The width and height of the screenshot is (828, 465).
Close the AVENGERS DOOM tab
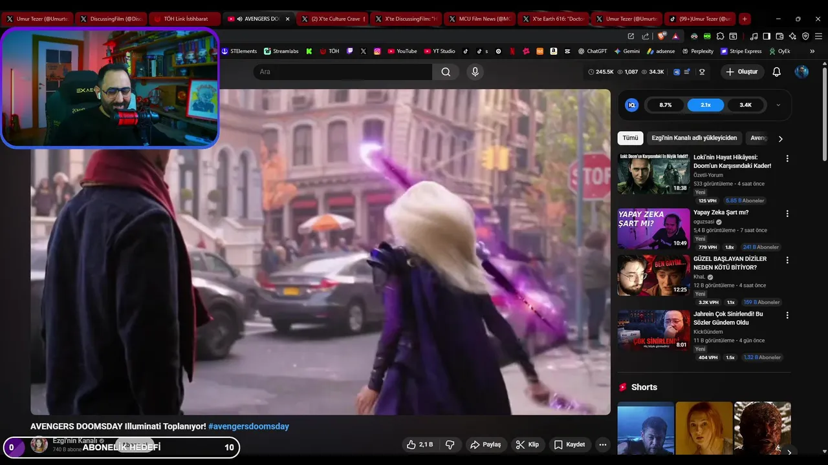288,19
